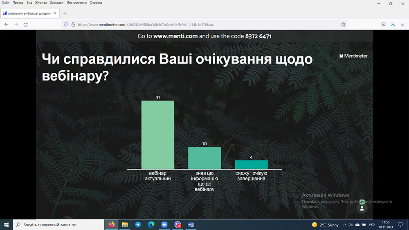The width and height of the screenshot is (409, 230).
Task: Open the Закладки menu
Action: coord(57,2)
